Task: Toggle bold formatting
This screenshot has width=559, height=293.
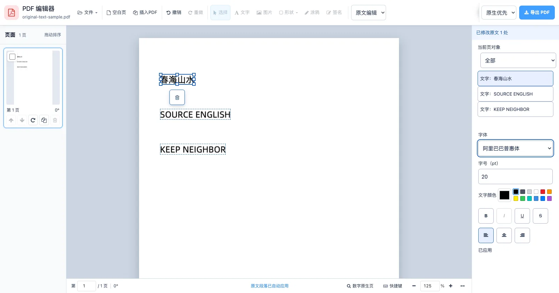Action: pyautogui.click(x=486, y=216)
